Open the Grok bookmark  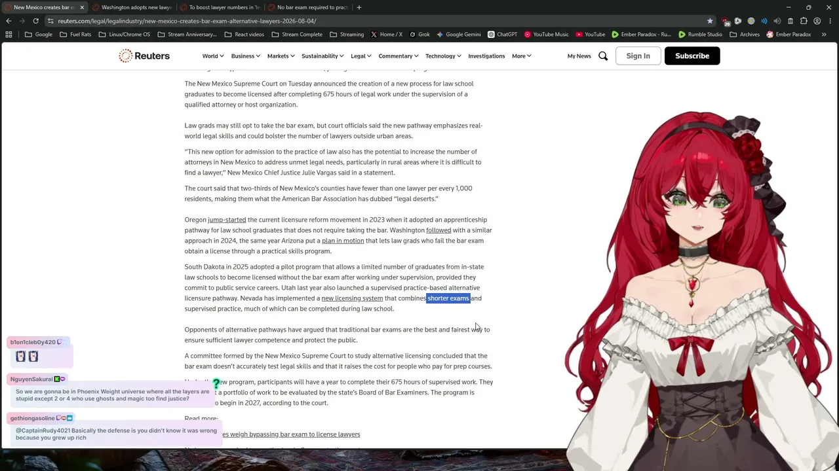pyautogui.click(x=419, y=35)
